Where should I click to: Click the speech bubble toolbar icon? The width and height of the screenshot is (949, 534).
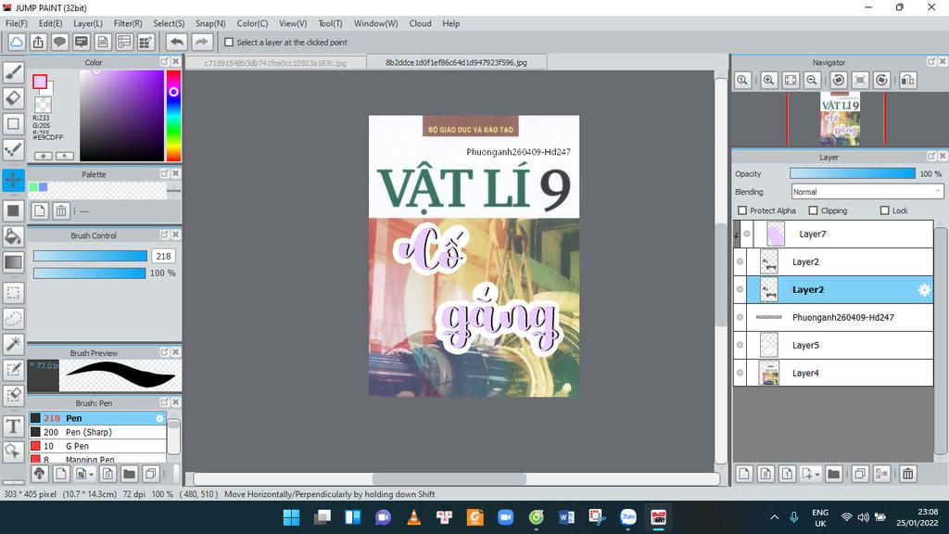pos(59,43)
